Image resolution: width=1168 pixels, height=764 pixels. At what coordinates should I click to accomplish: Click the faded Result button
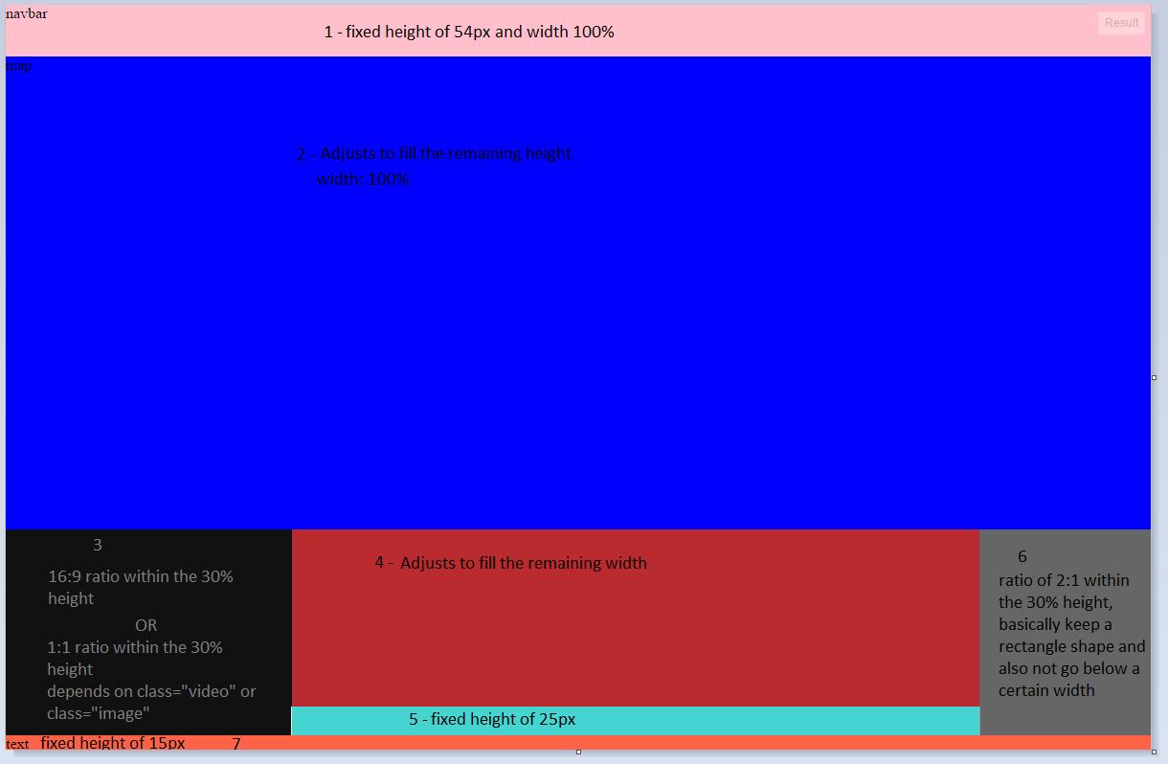coord(1121,23)
